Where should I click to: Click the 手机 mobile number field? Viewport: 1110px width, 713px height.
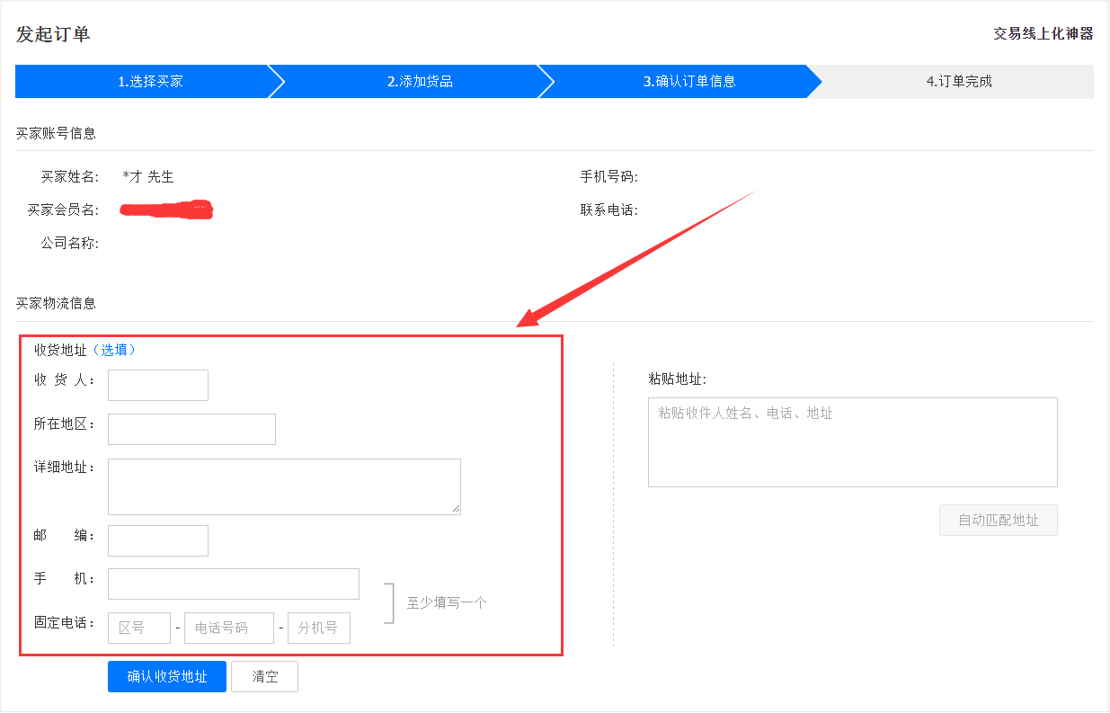pyautogui.click(x=234, y=584)
